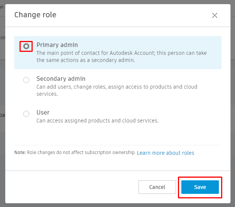Click the dimmed backdrop above the dialog
The height and width of the screenshot is (207, 235).
[113, 2]
